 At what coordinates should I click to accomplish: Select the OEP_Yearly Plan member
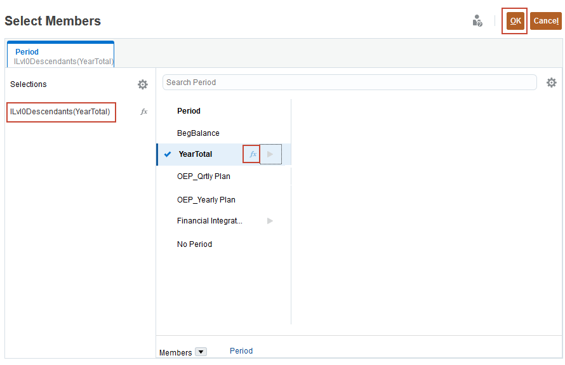click(206, 200)
